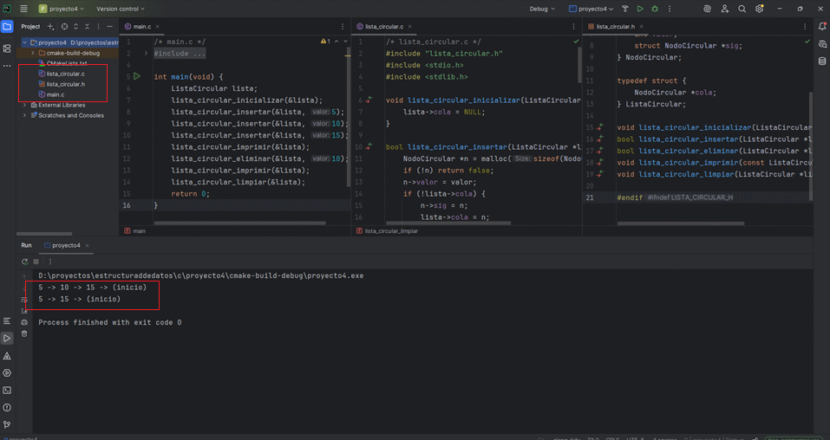The width and height of the screenshot is (830, 440).
Task: Build project with the hammer icon
Action: (x=624, y=9)
